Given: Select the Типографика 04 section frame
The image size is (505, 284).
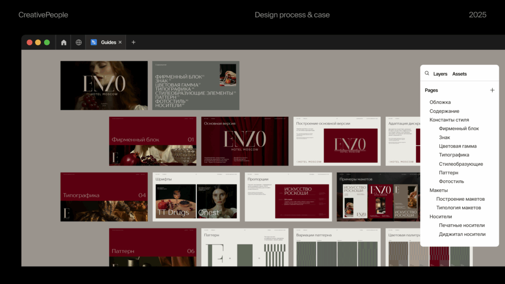Looking at the screenshot, I should (x=104, y=197).
